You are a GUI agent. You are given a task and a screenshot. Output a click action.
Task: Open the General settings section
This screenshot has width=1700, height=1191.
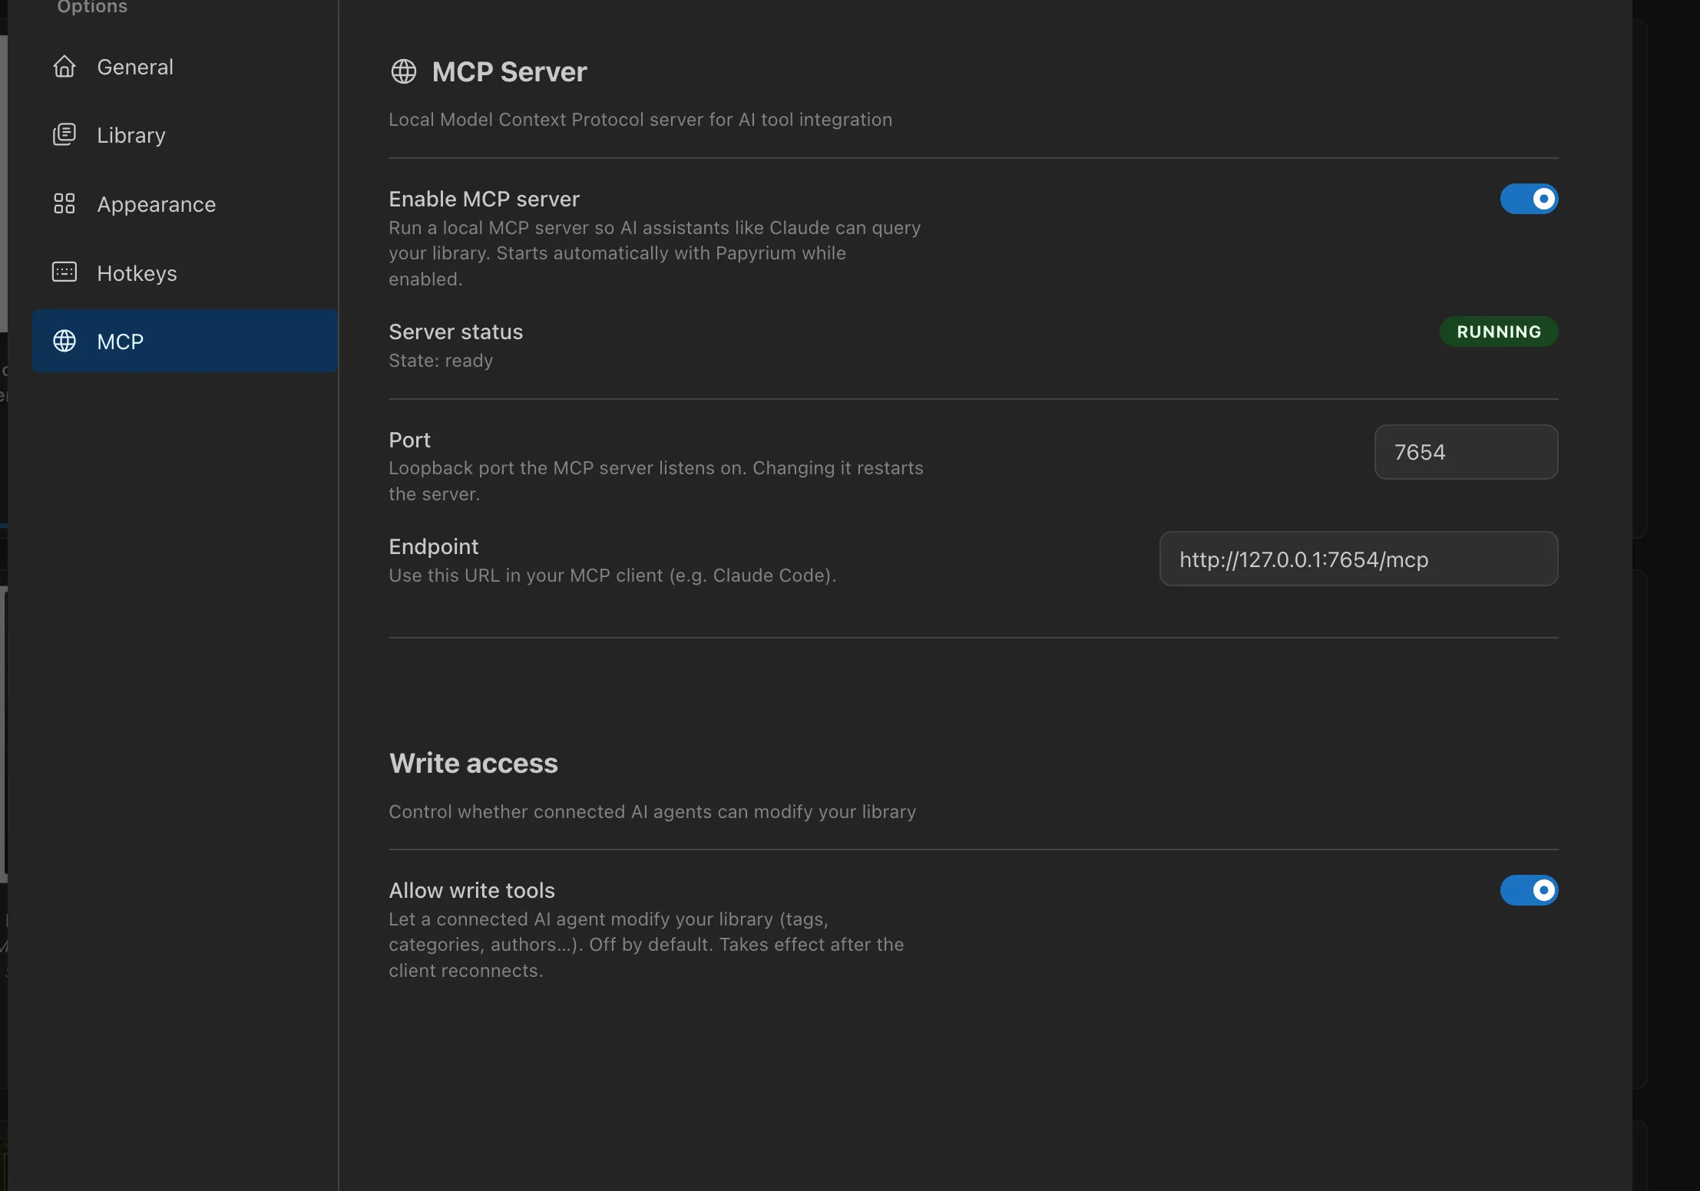coord(185,67)
